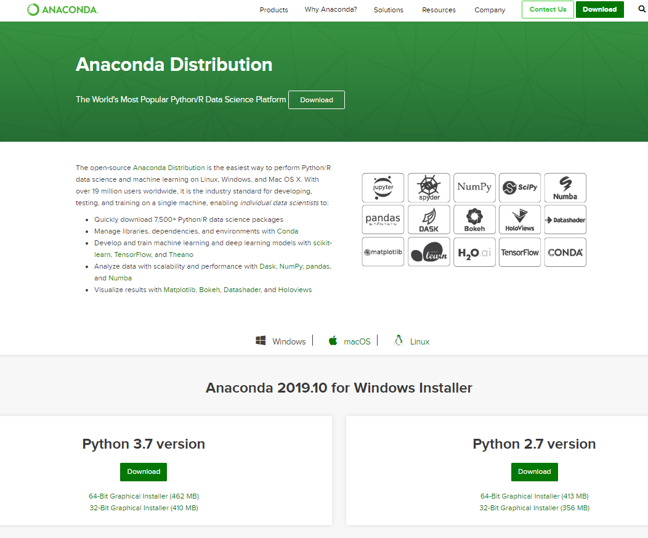The width and height of the screenshot is (648, 538).
Task: Click 64-Bit Graphical Installer (413 MB) link
Action: point(534,496)
